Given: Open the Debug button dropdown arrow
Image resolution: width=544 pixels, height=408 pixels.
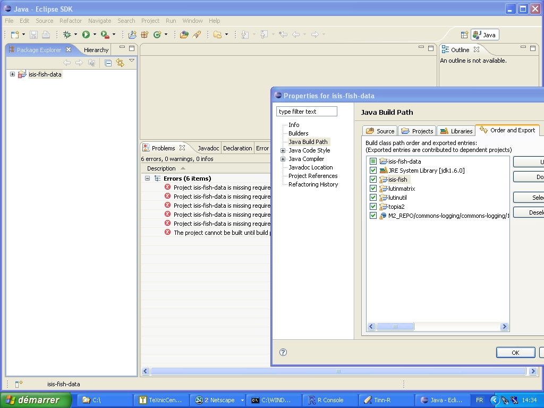Looking at the screenshot, I should 75,35.
